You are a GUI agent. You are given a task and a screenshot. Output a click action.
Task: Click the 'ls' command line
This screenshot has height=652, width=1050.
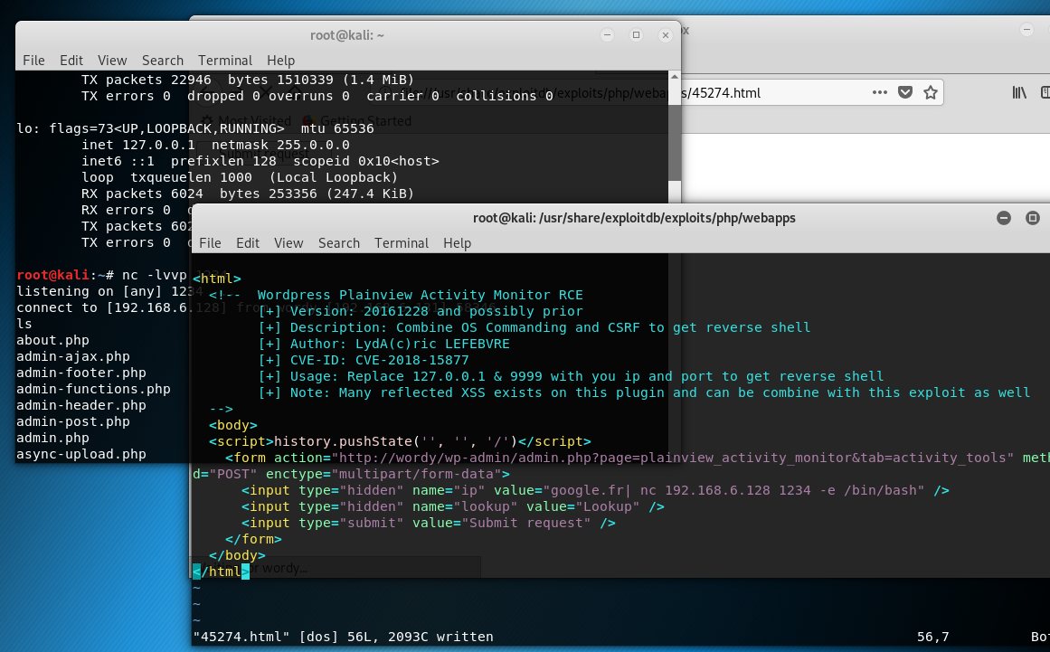tap(24, 324)
